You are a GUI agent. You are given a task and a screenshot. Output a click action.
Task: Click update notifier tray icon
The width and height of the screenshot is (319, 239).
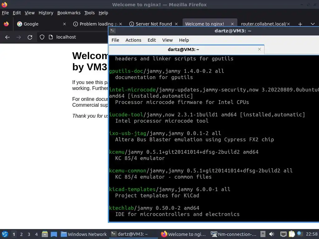(299, 233)
